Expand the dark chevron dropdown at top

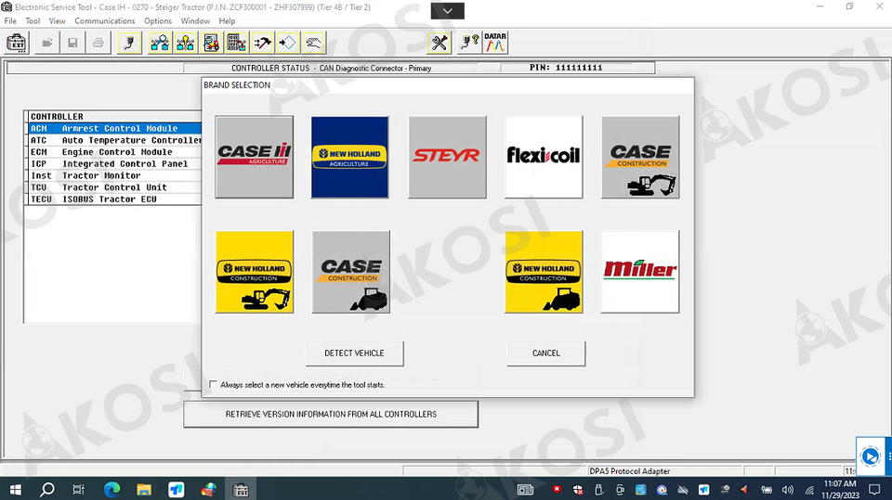(x=448, y=11)
